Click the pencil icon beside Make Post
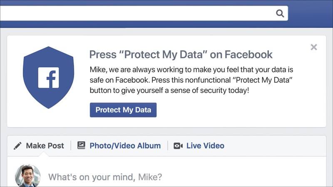Viewport: 333px width, 187px height. pyautogui.click(x=17, y=146)
